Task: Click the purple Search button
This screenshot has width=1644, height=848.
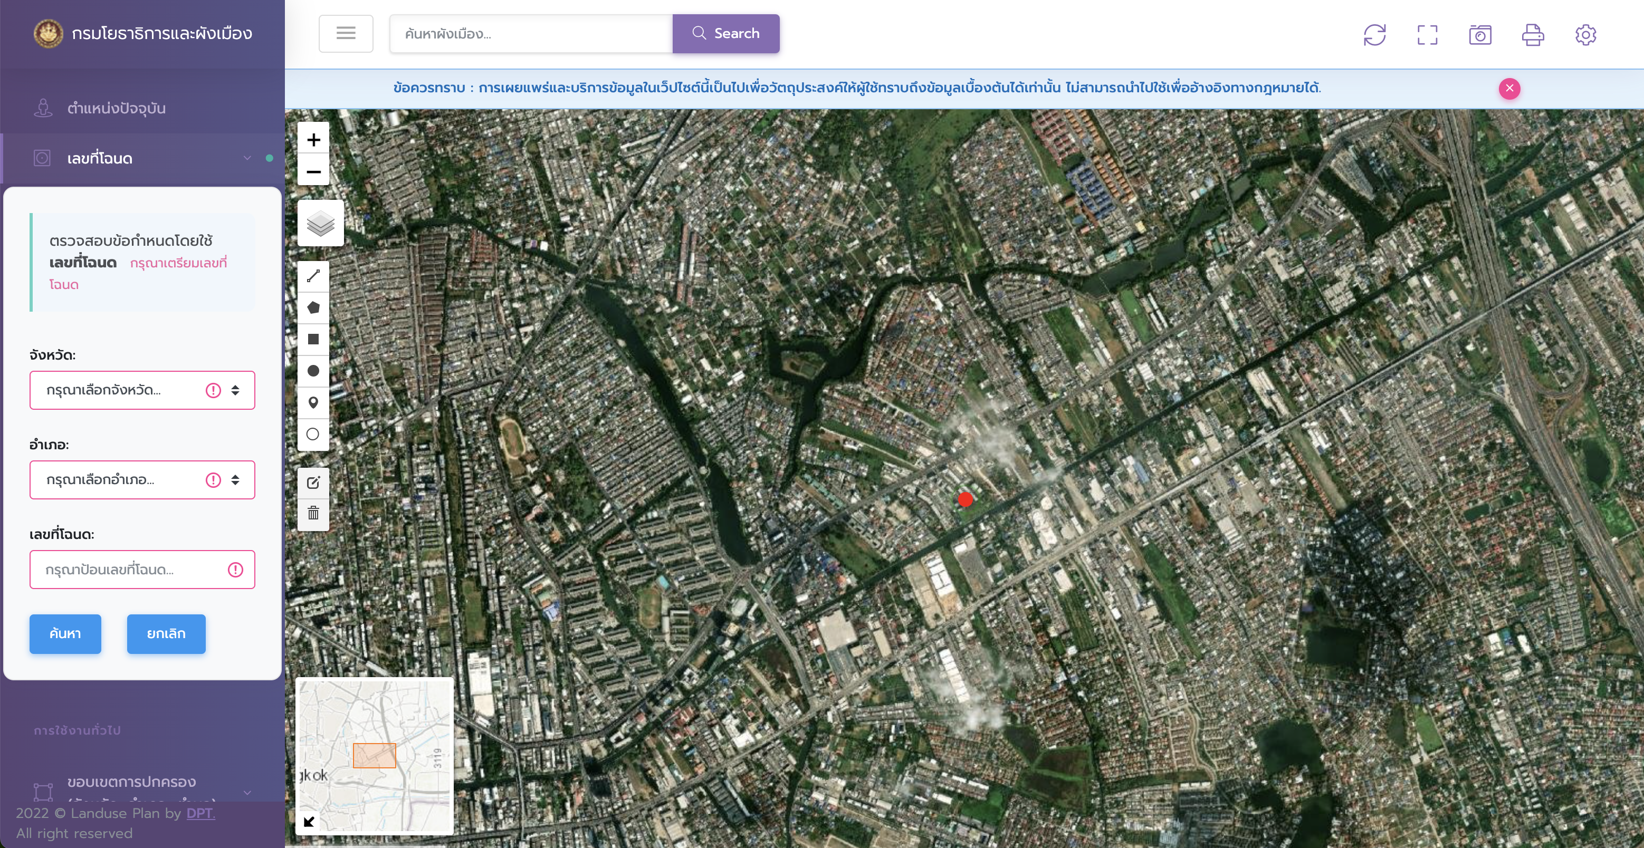Action: [725, 33]
